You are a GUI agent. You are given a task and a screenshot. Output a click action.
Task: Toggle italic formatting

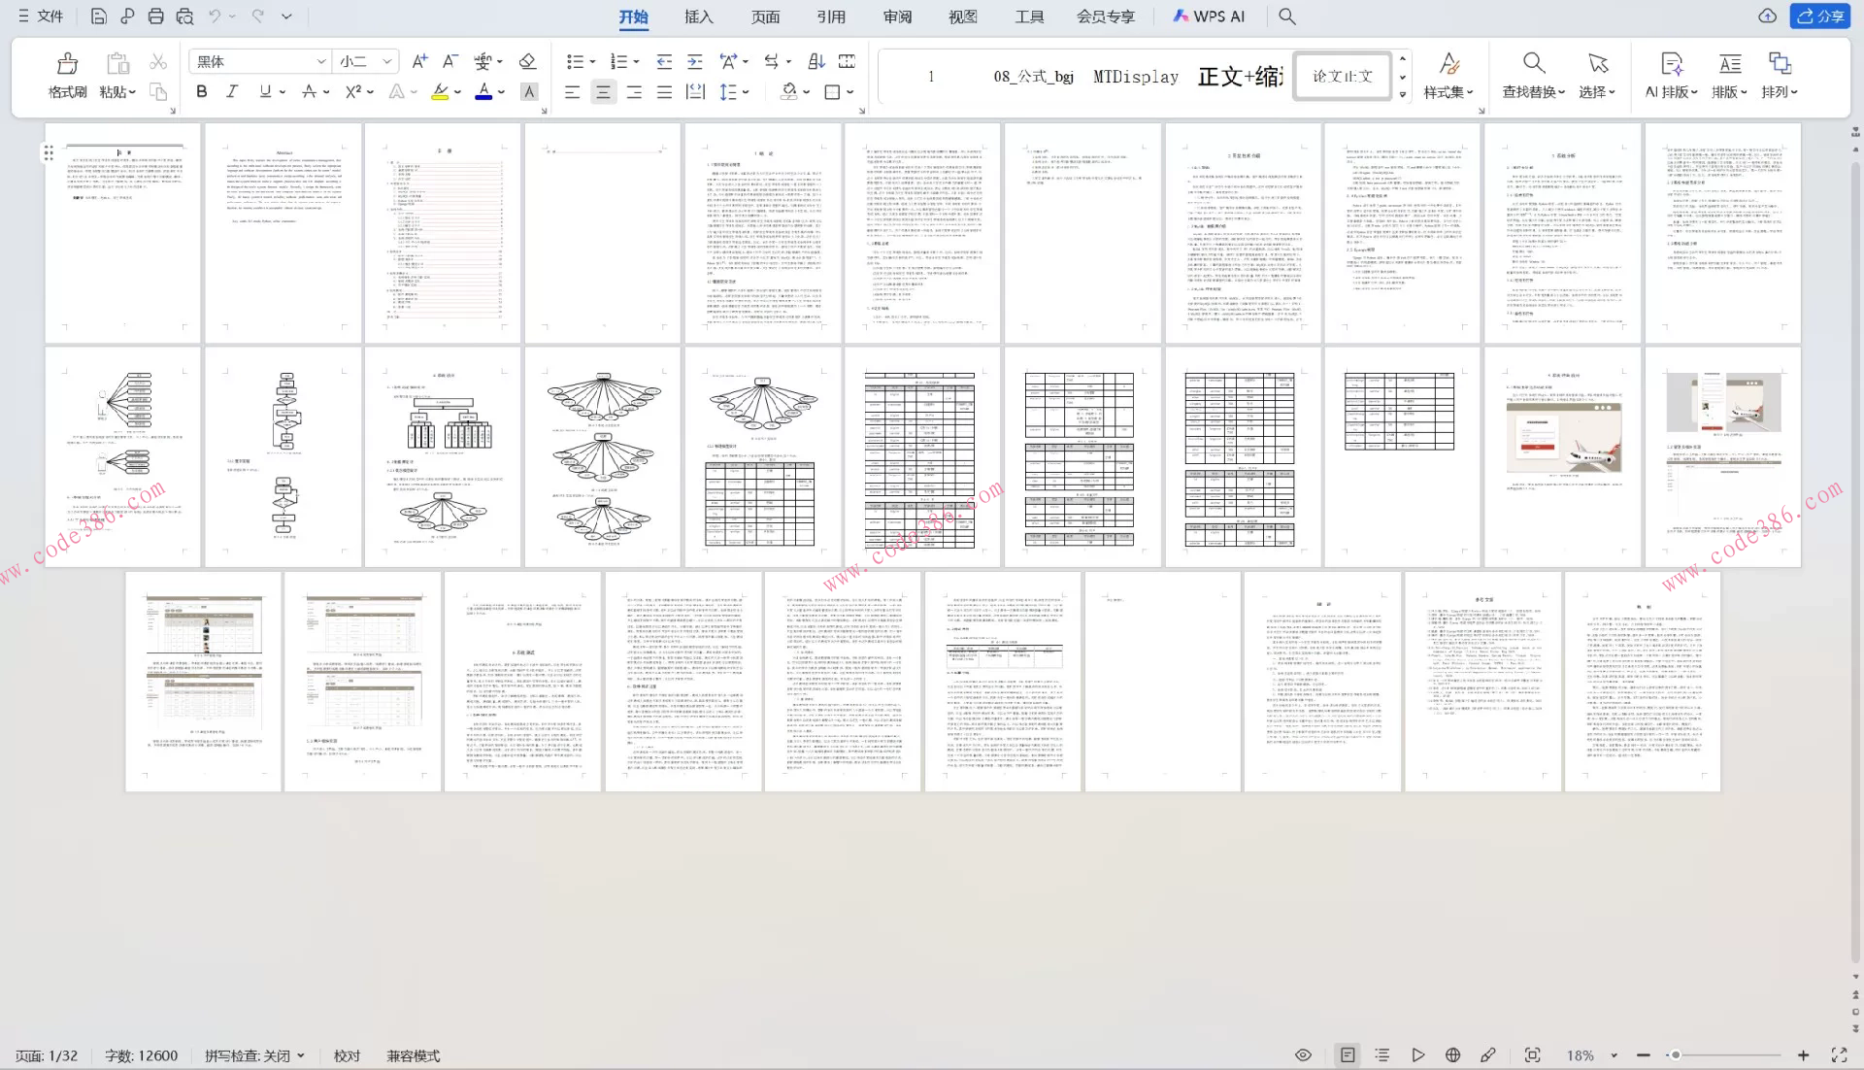pyautogui.click(x=231, y=91)
